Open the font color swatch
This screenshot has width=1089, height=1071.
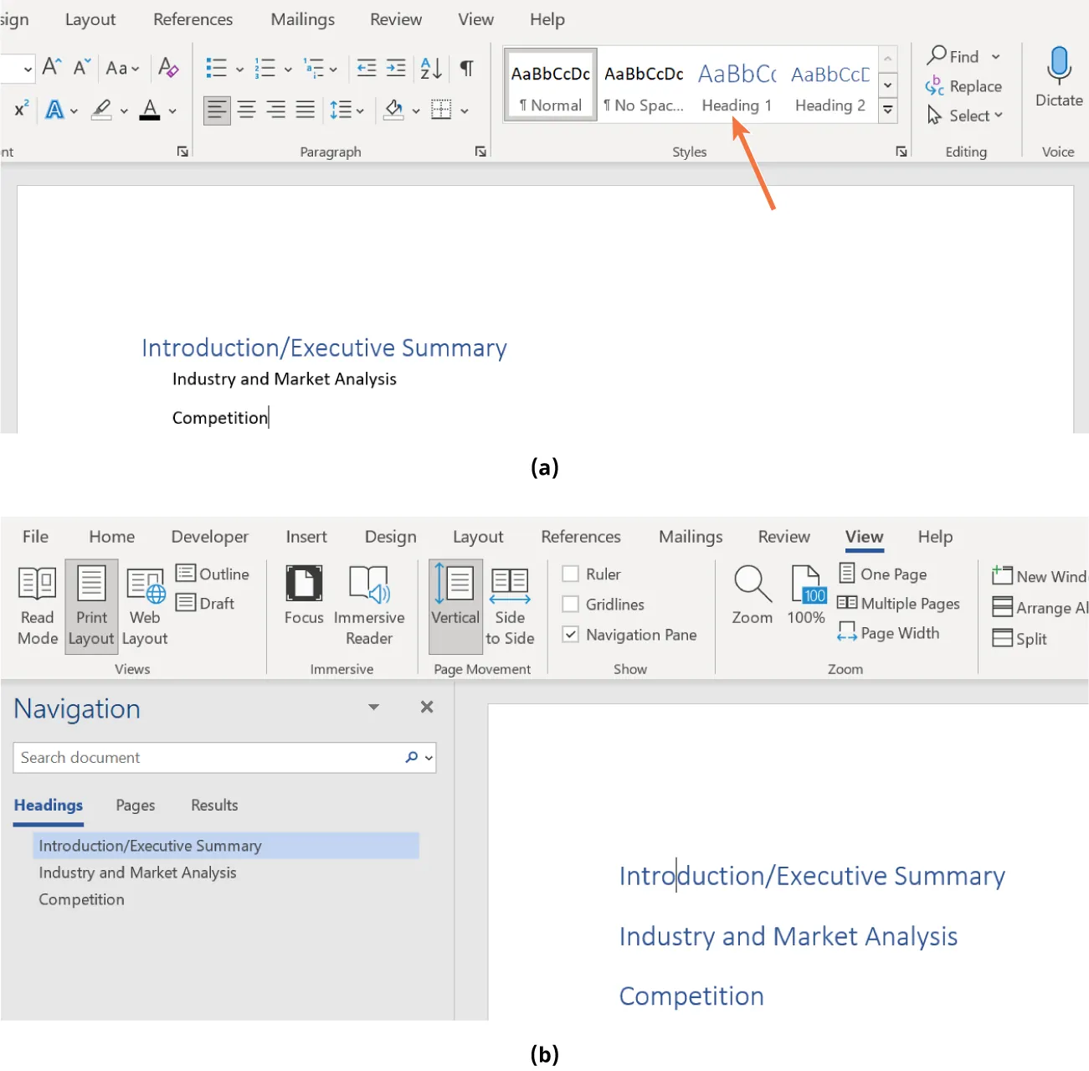[148, 110]
